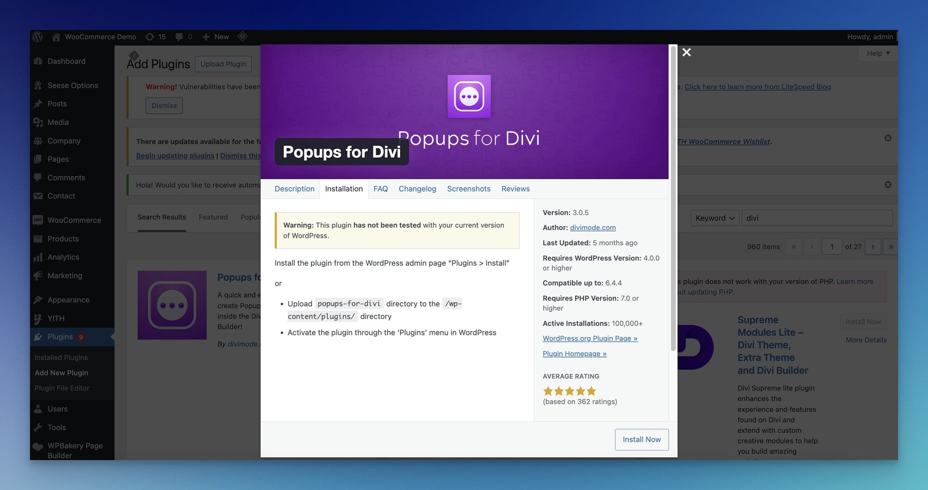The width and height of the screenshot is (928, 490).
Task: Expand the Help dropdown
Action: [878, 53]
